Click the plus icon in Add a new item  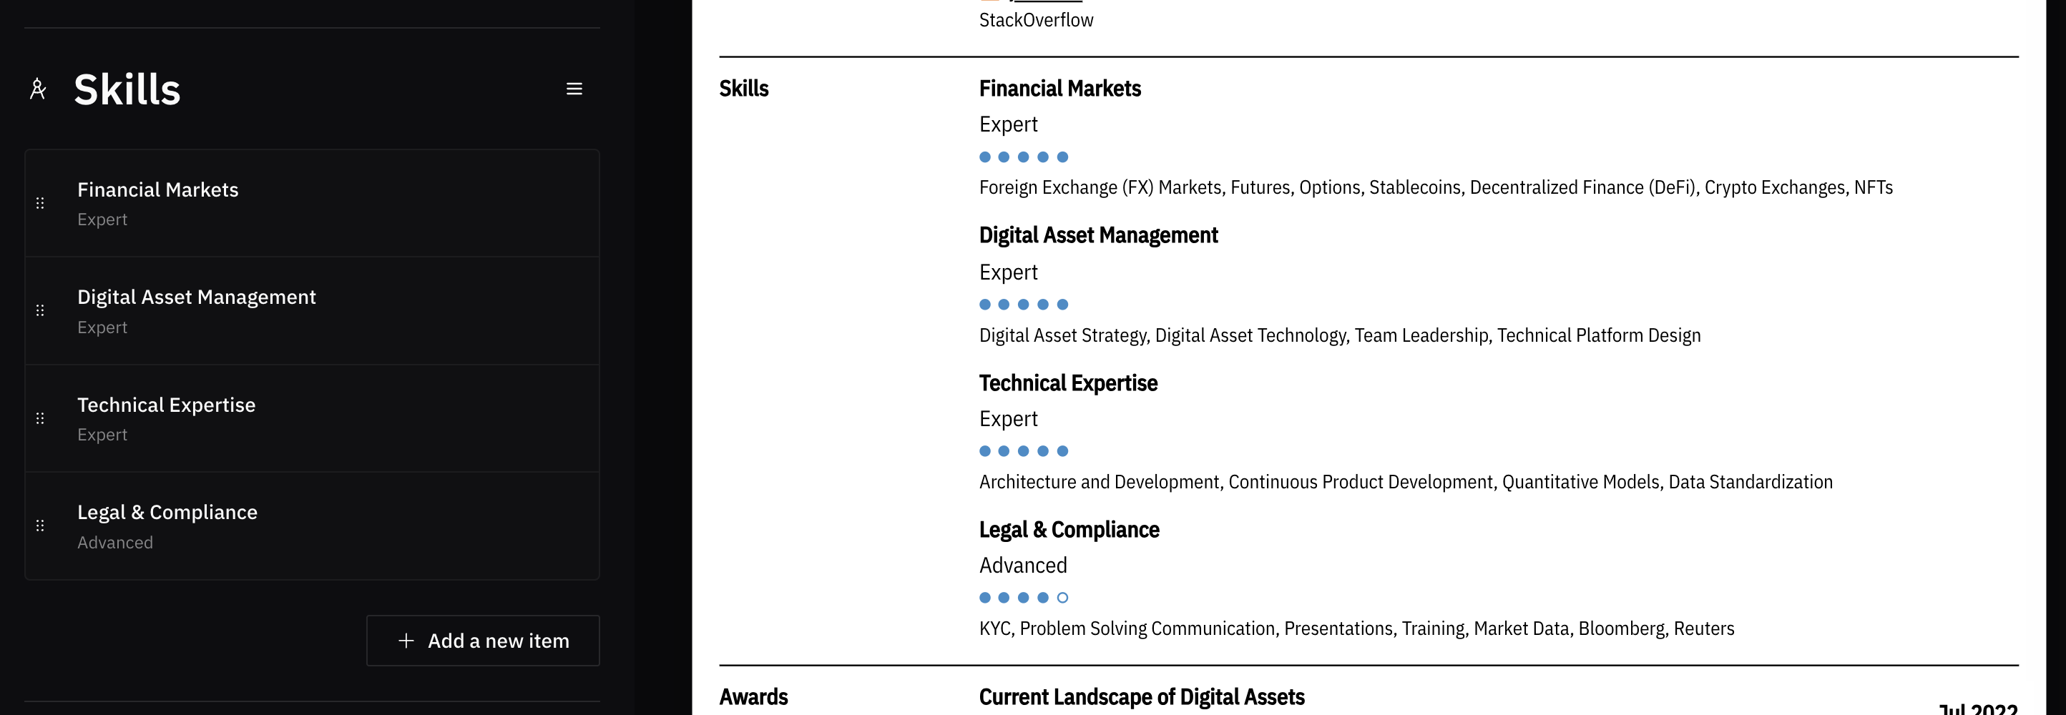click(x=406, y=641)
